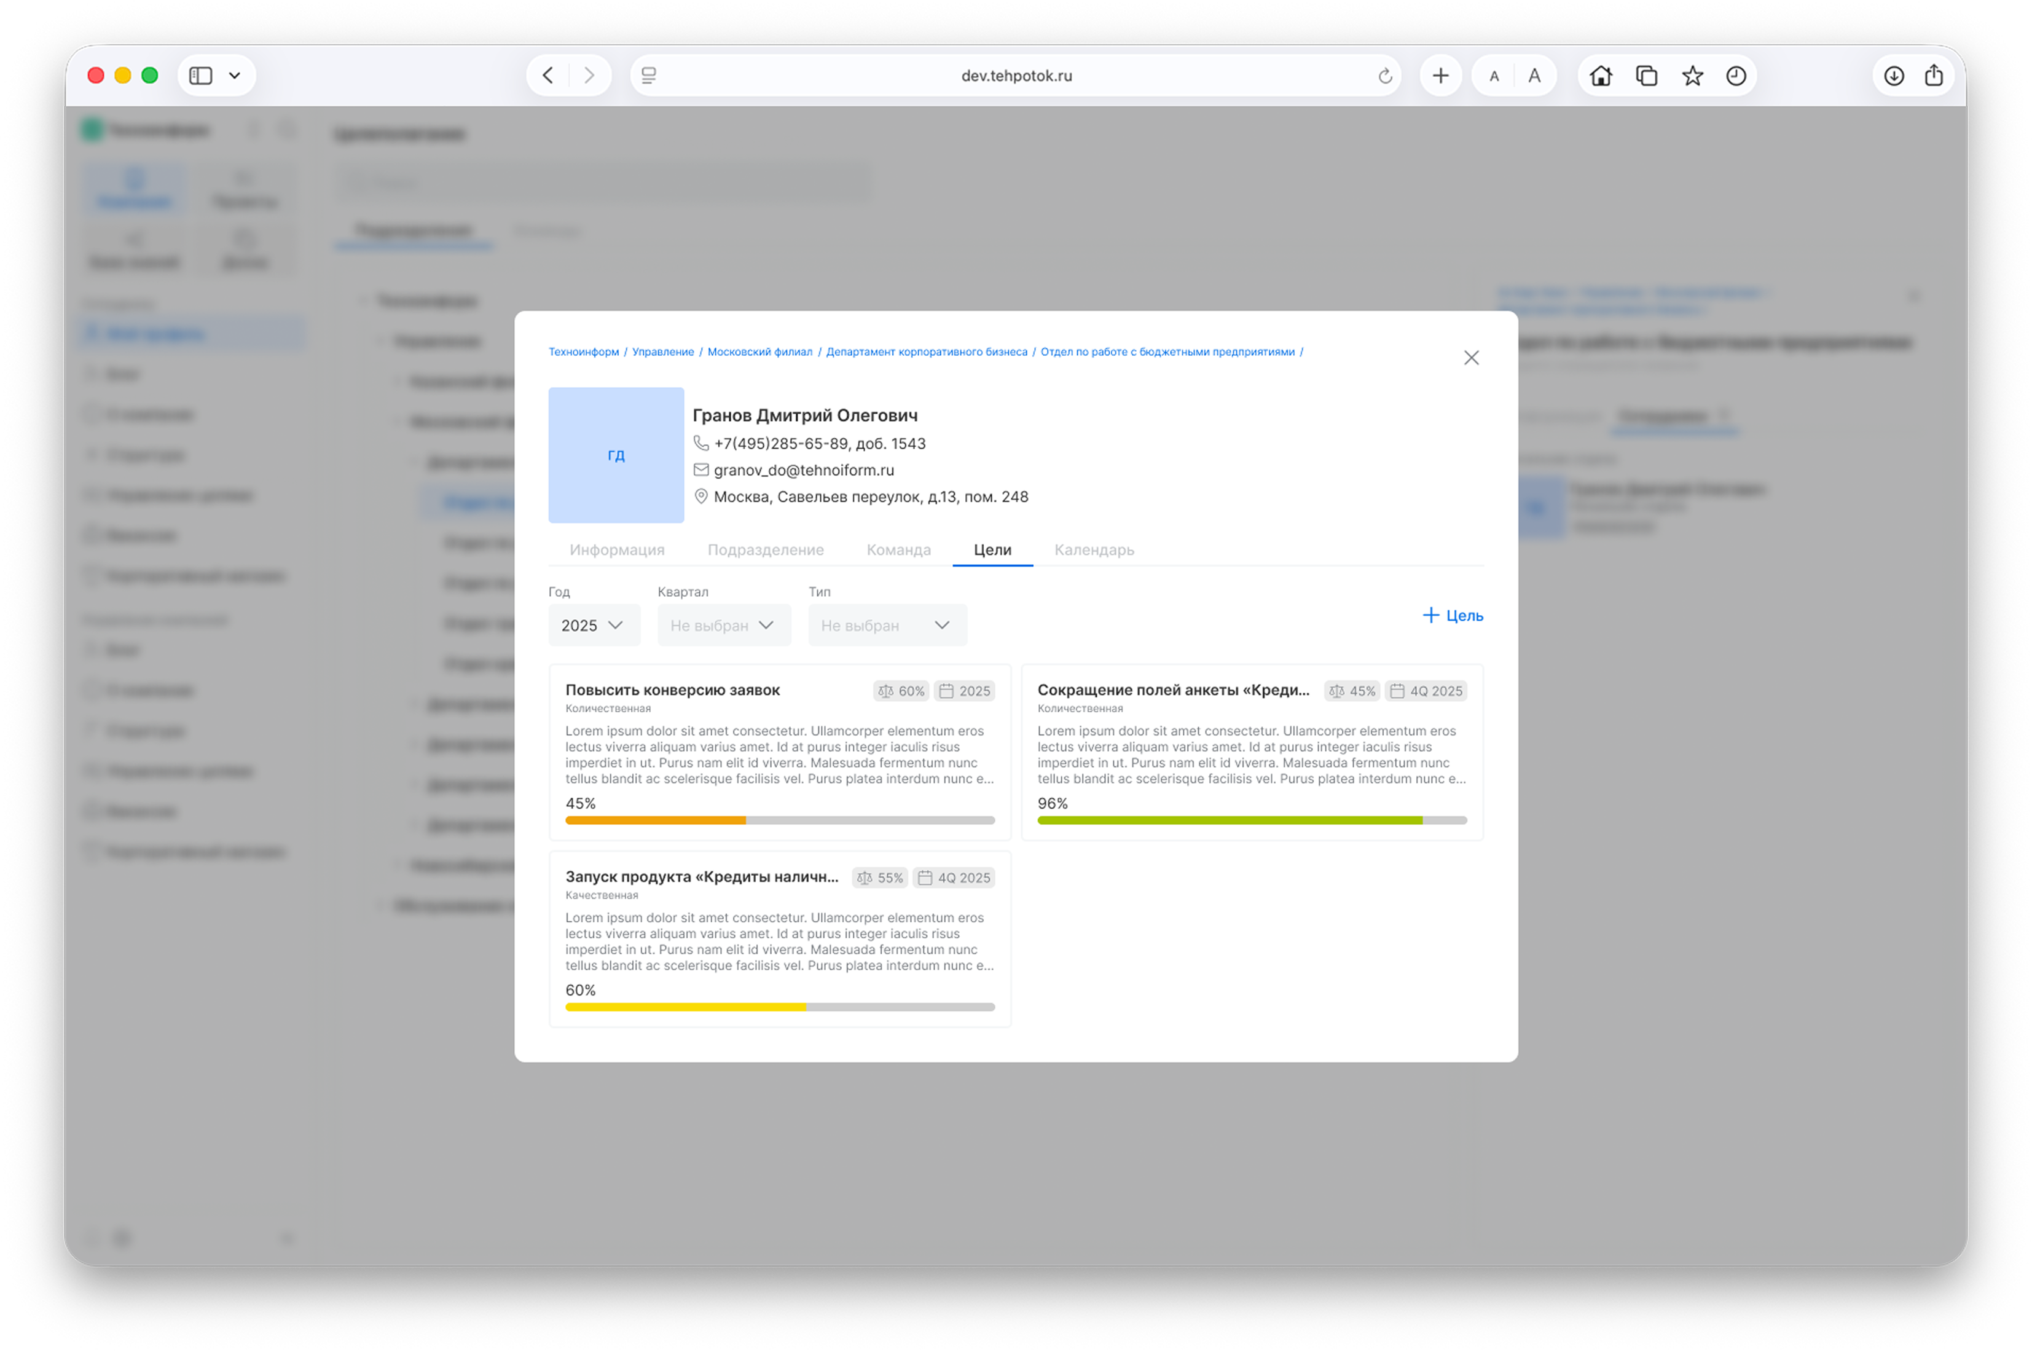This screenshot has width=2032, height=1352.
Task: Switch to the Календарь tab
Action: click(x=1093, y=550)
